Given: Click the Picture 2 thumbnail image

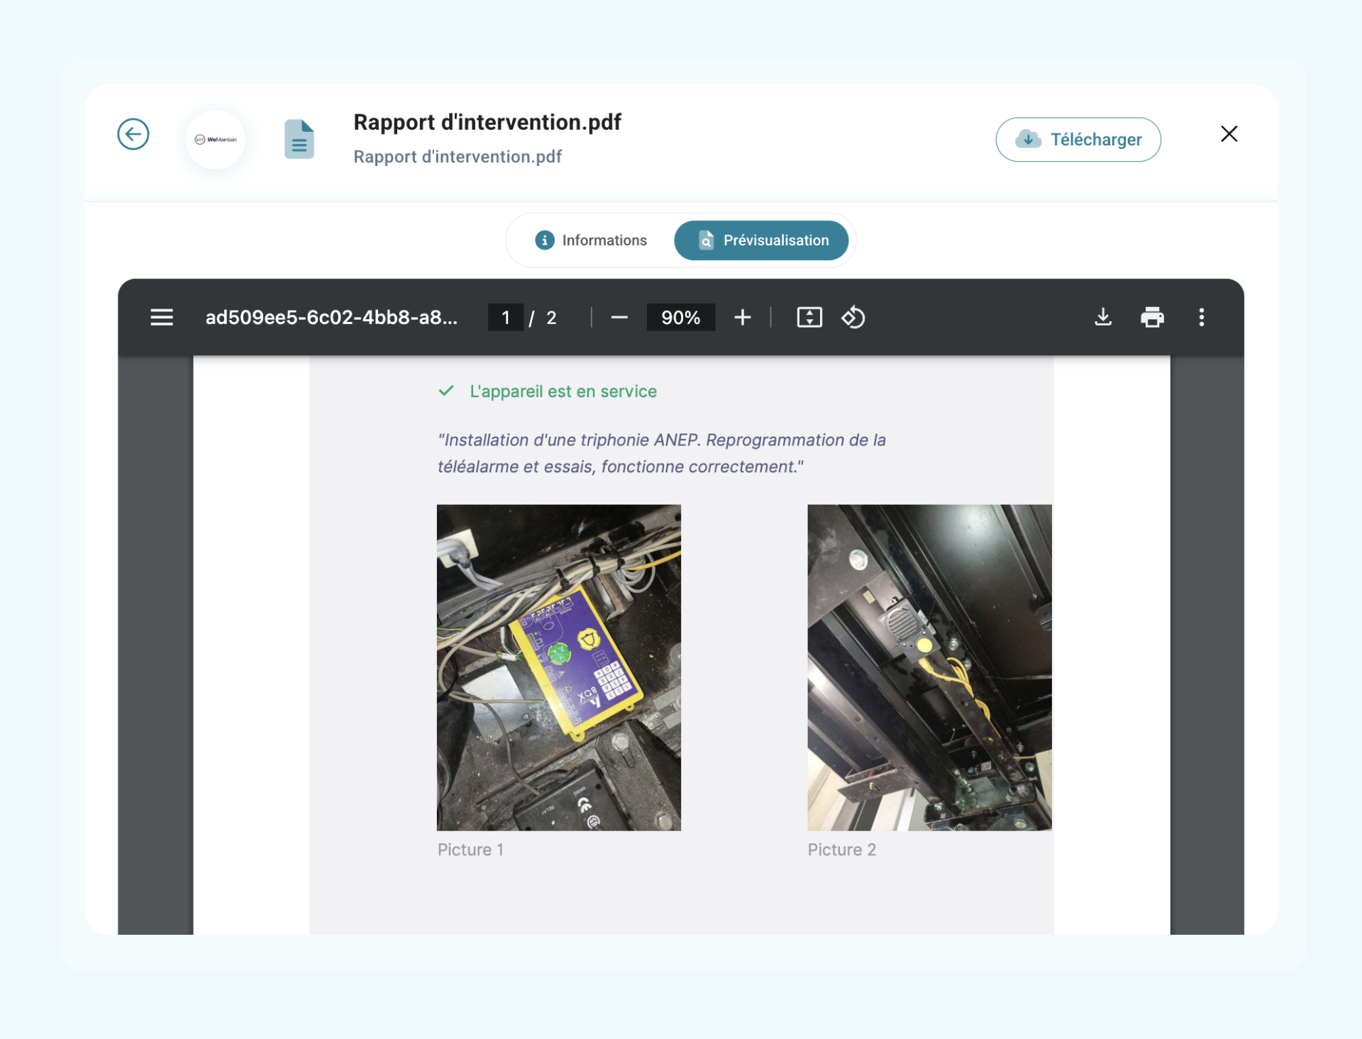Looking at the screenshot, I should coord(929,667).
